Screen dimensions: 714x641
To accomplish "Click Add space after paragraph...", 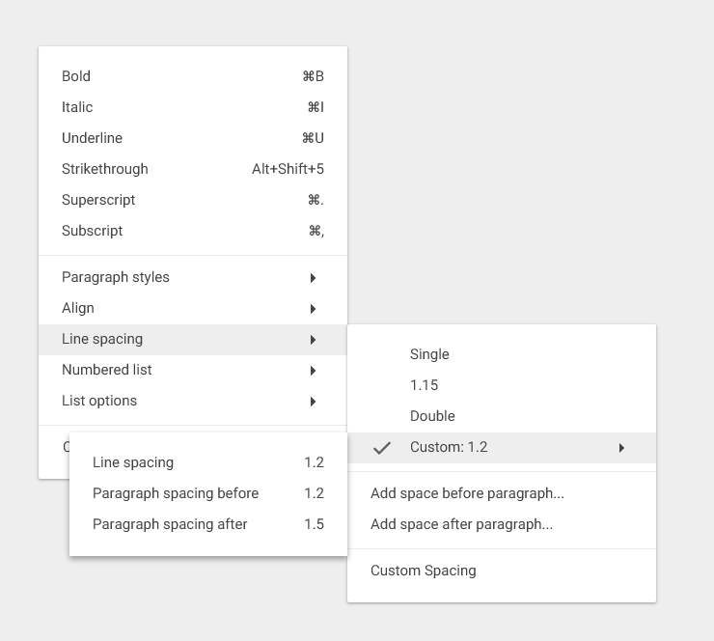I will tap(461, 524).
